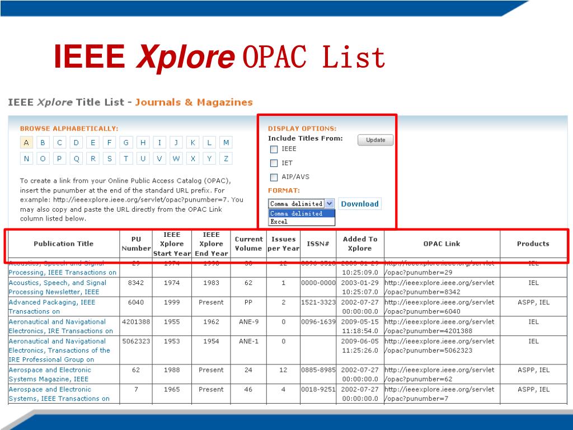Browse titles starting with letter N

26,158
